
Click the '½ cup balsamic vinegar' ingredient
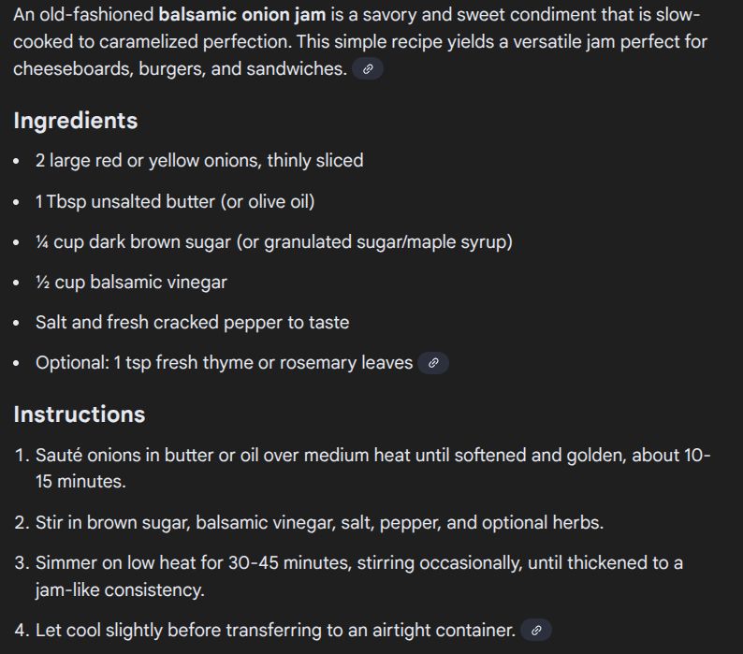(x=131, y=282)
